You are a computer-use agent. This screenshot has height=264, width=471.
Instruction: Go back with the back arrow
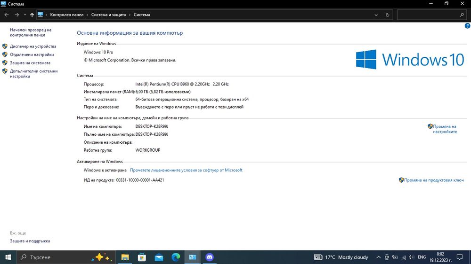coord(7,15)
